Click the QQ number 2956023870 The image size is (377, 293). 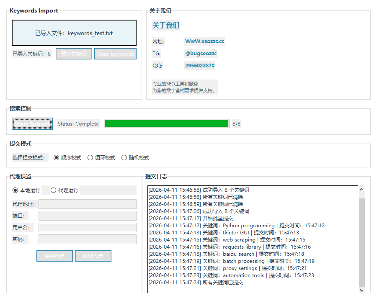click(199, 66)
